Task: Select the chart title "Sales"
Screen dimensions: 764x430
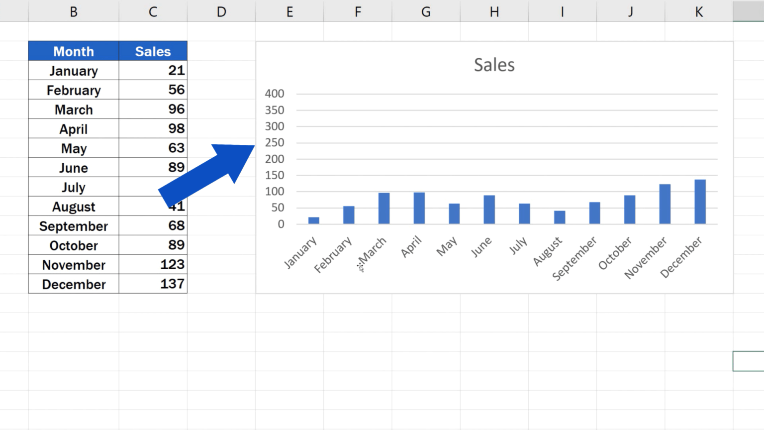Action: [x=494, y=64]
